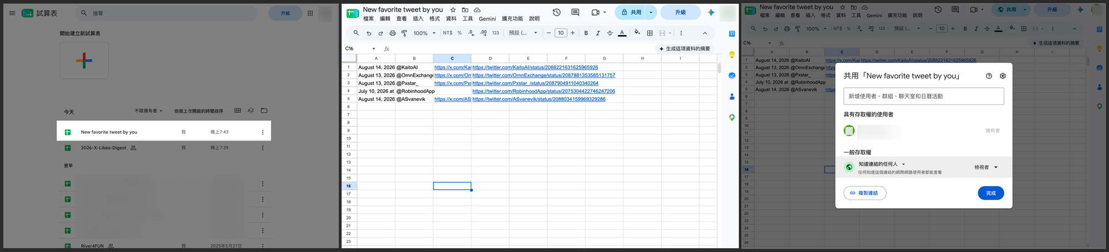Open Google apps grid in Sheets home
Image resolution: width=1109 pixels, height=252 pixels.
point(310,13)
